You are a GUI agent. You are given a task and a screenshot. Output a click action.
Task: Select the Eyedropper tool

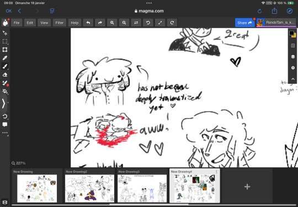[5, 58]
